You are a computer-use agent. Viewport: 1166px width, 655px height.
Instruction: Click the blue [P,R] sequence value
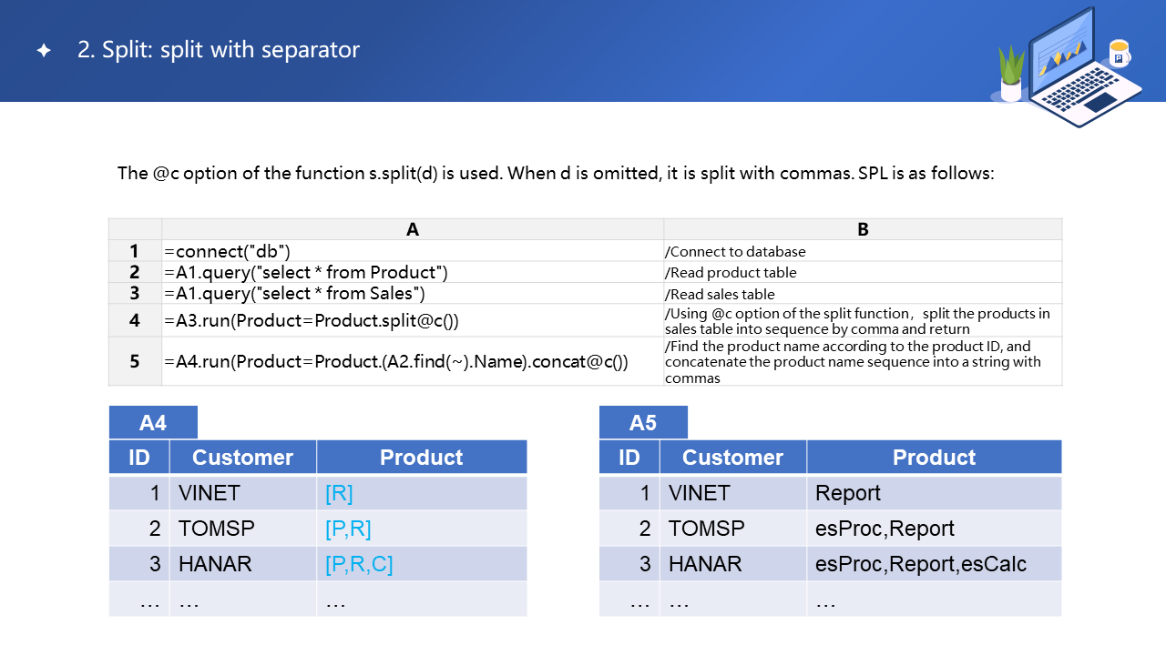click(348, 529)
